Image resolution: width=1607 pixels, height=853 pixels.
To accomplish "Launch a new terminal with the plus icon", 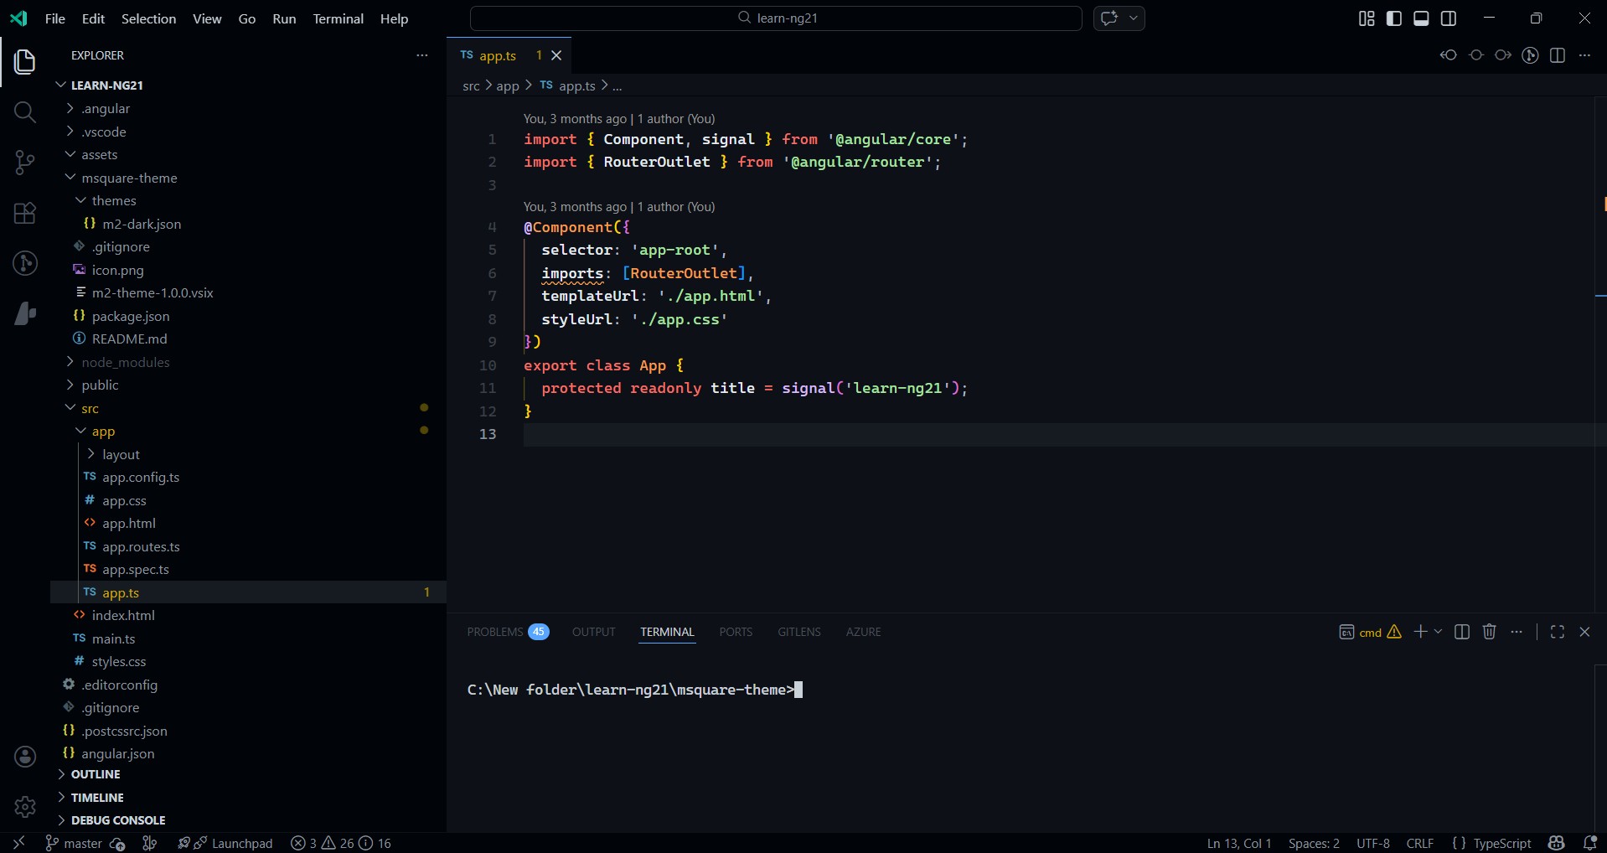I will pos(1422,633).
